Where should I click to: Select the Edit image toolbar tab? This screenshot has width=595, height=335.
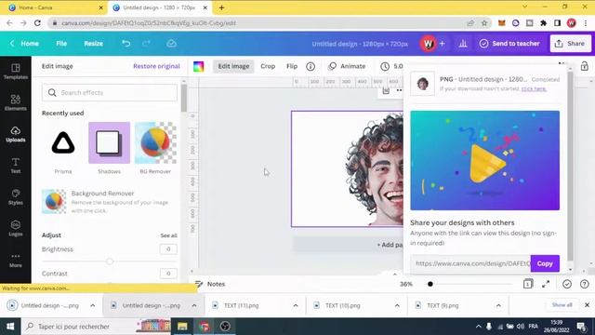pyautogui.click(x=233, y=66)
